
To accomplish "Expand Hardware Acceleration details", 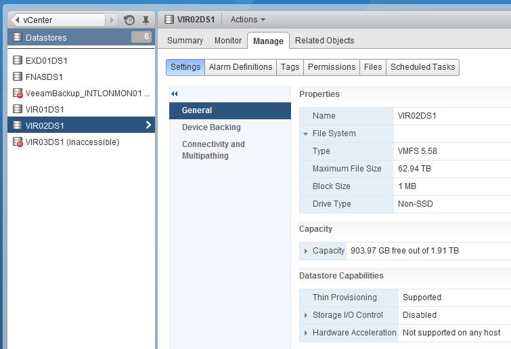I will pyautogui.click(x=306, y=333).
